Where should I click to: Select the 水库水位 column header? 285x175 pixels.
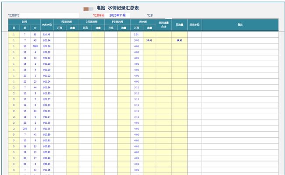tap(47, 25)
